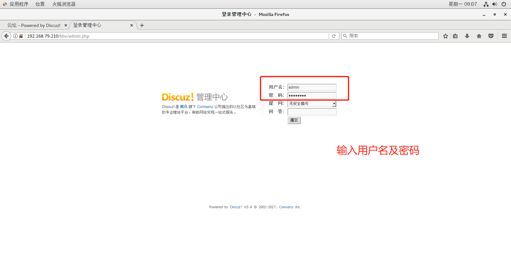
Task: Click the 搜索 search box
Action: click(390, 36)
